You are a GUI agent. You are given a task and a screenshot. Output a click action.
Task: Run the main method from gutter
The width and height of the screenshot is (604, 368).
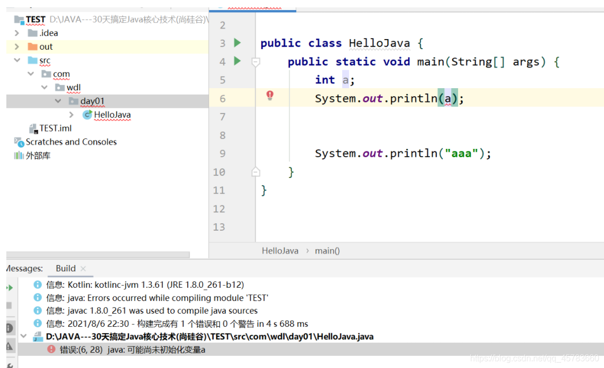(237, 61)
